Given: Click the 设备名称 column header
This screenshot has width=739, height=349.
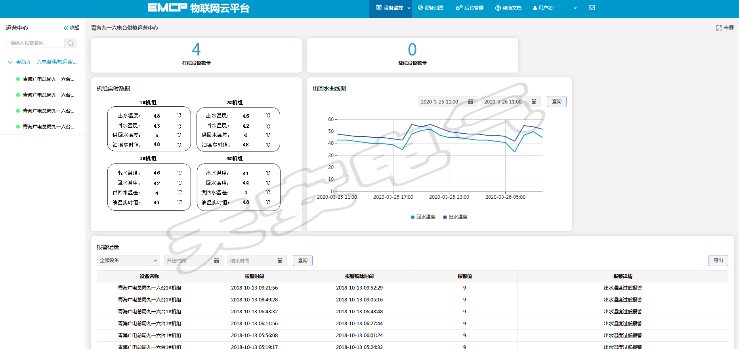Looking at the screenshot, I should coord(149,276).
